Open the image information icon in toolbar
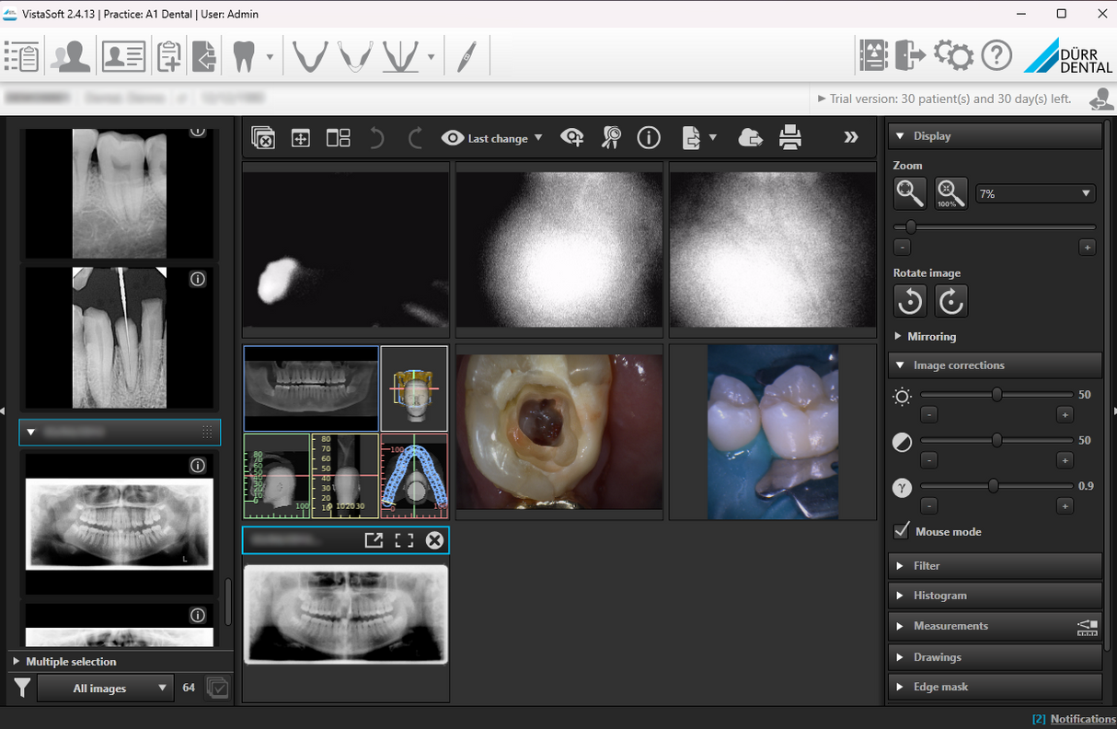This screenshot has width=1117, height=729. point(649,138)
